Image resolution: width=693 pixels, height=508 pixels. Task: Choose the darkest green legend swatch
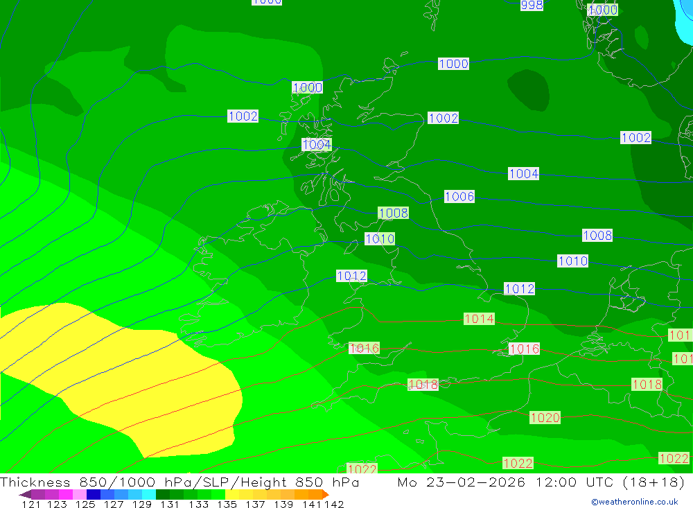point(163,494)
